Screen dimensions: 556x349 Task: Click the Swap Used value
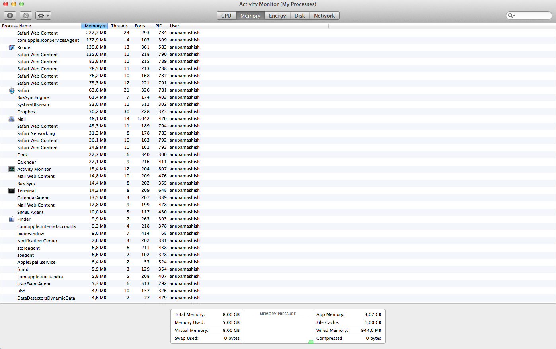(232, 338)
